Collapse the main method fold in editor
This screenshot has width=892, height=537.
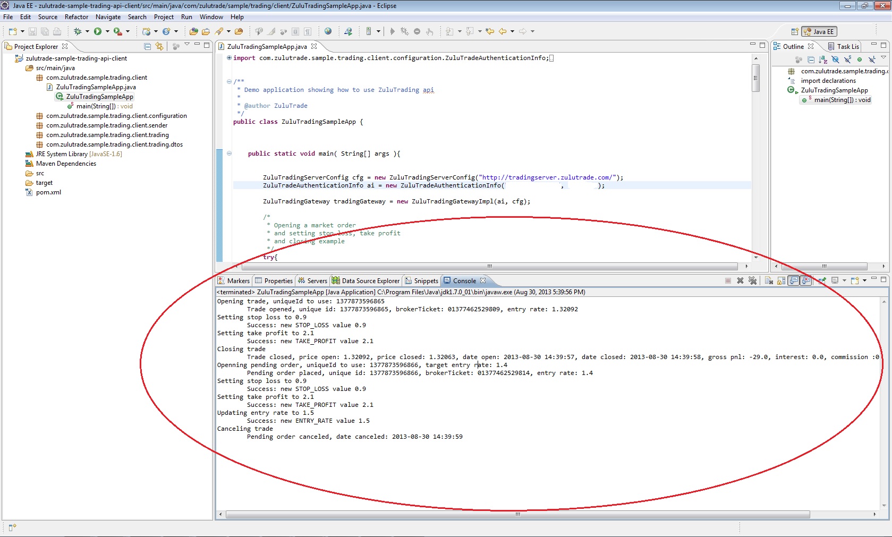[x=230, y=154]
